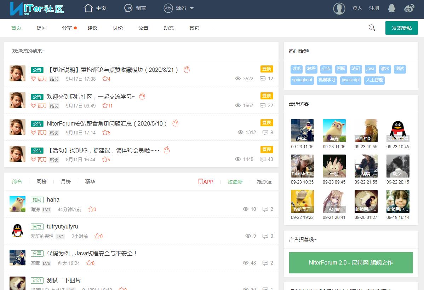Image resolution: width=424 pixels, height=290 pixels.
Task: Click the notification bell icon
Action: (391, 8)
